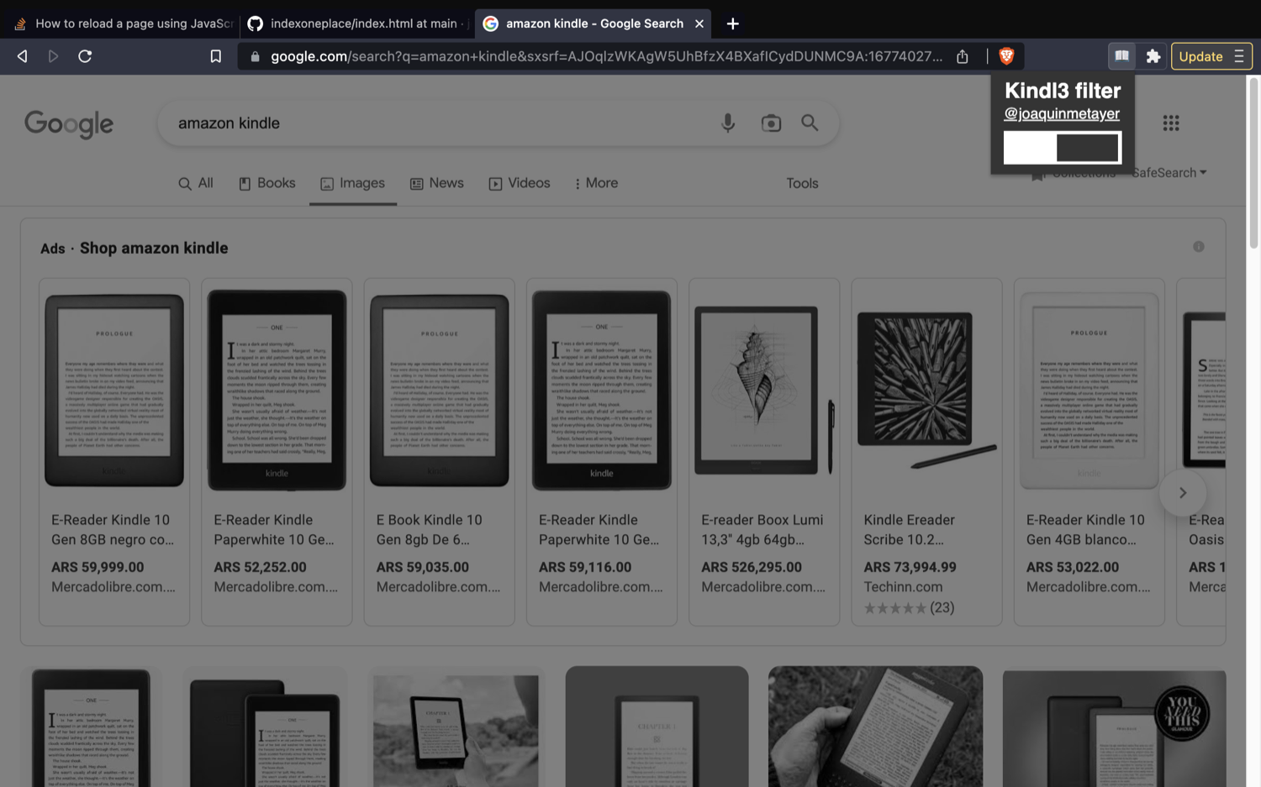Open the ARS 59,116.00 Kindle Paperwhite listing
Viewport: 1261px width, 787px height.
602,452
